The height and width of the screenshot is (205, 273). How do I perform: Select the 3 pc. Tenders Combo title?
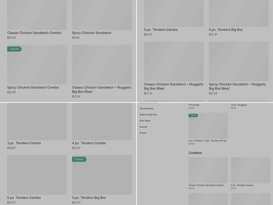point(24,143)
